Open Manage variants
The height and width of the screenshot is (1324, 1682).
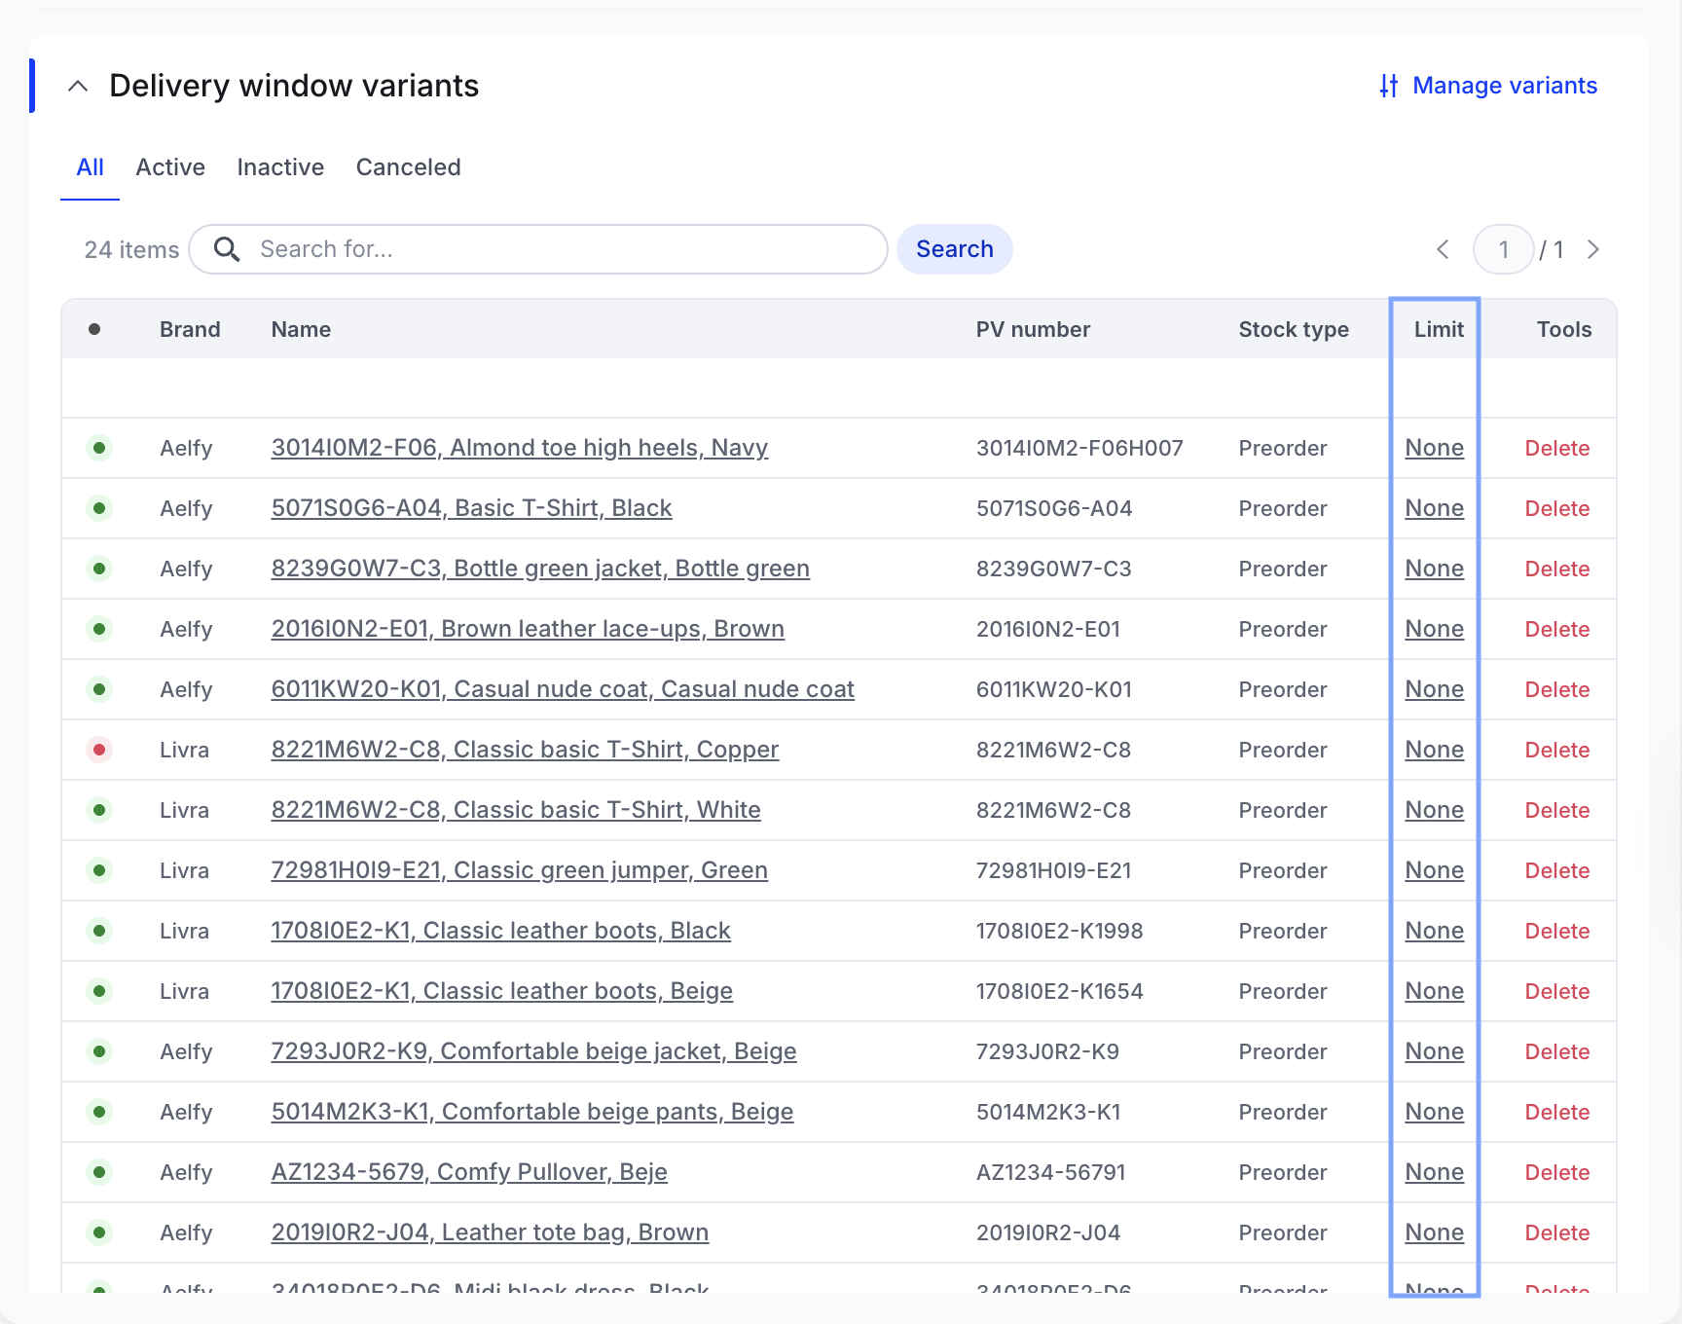point(1504,86)
